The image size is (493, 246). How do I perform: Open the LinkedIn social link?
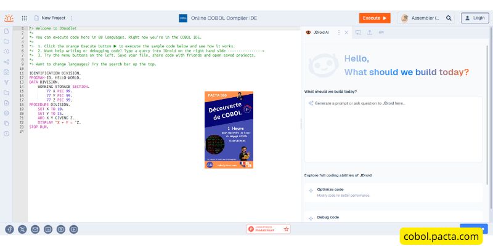pyautogui.click(x=48, y=229)
